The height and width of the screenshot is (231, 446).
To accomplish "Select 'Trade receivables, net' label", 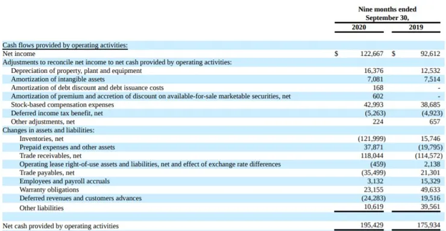I will point(51,156).
